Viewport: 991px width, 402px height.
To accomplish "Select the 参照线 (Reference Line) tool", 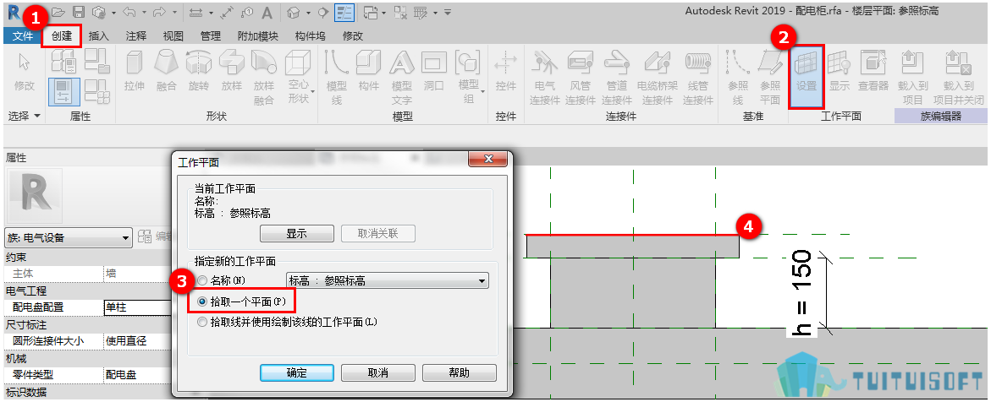I will (738, 79).
